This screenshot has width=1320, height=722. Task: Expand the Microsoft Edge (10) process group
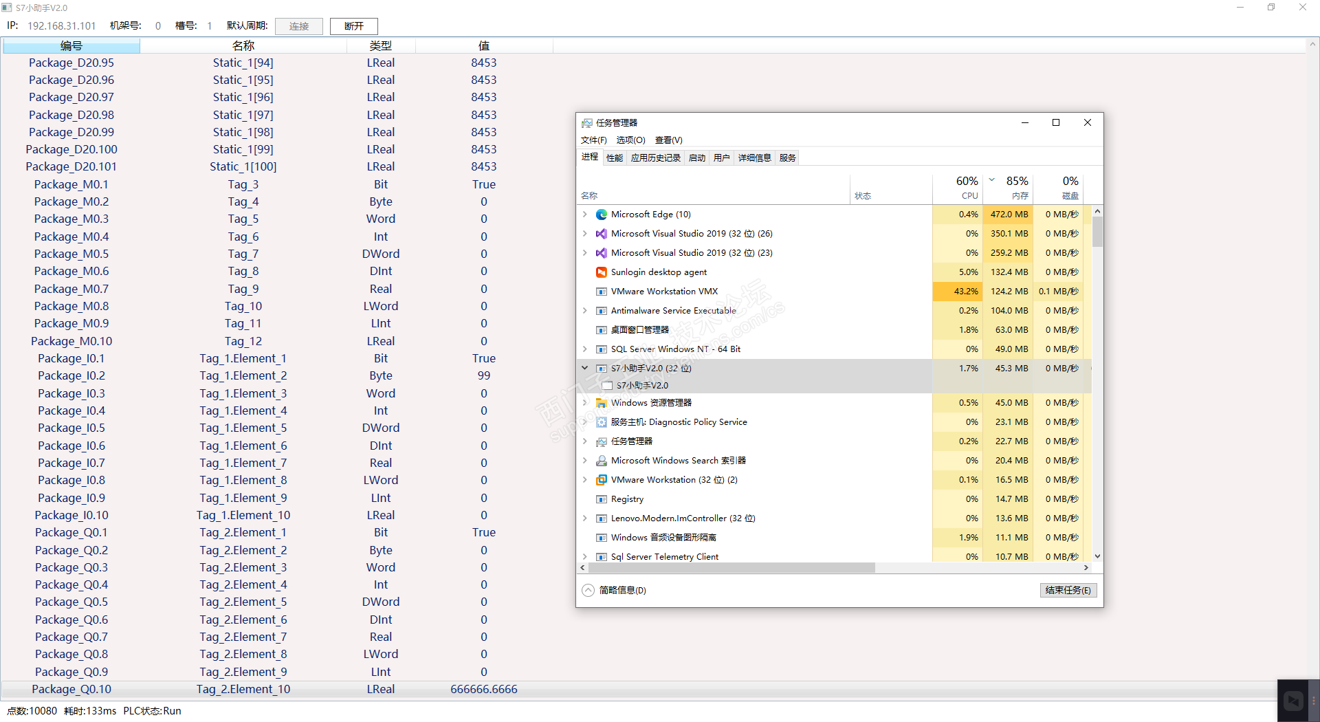pyautogui.click(x=585, y=215)
